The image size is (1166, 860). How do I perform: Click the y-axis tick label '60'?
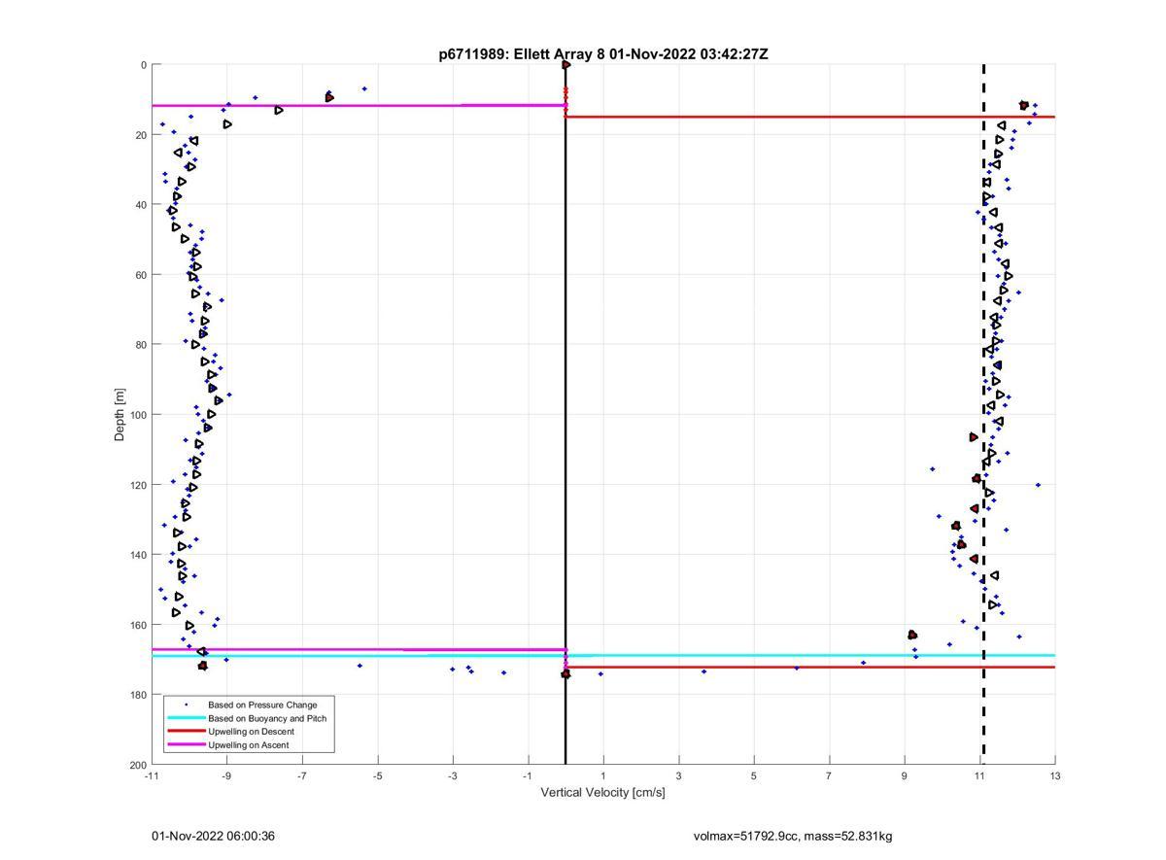click(x=141, y=275)
